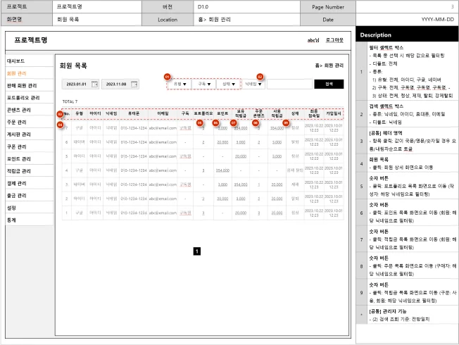Sort by the 상태 column header

point(295,113)
